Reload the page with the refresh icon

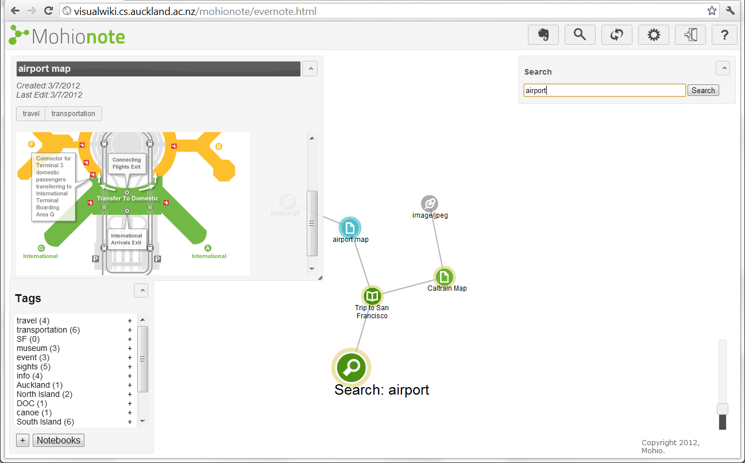[49, 11]
